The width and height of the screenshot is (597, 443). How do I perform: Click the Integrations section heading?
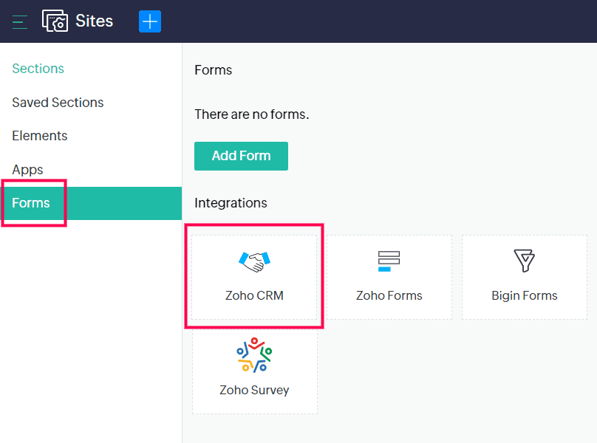231,203
